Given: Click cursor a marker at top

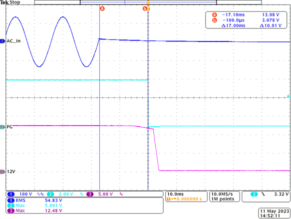Looking at the screenshot, I should tap(102, 8).
